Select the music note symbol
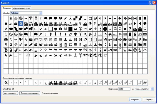Screen dimensions: 158x104 tap(140, 39)
